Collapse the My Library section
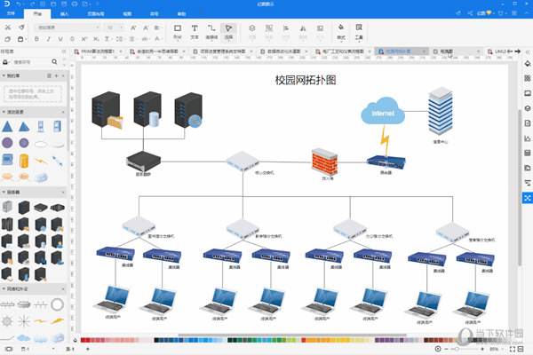 tap(4, 75)
